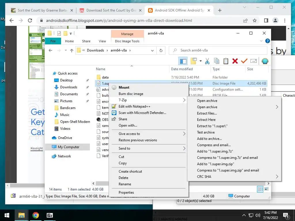Expand the ribbon with the chevron arrow

tap(261, 41)
